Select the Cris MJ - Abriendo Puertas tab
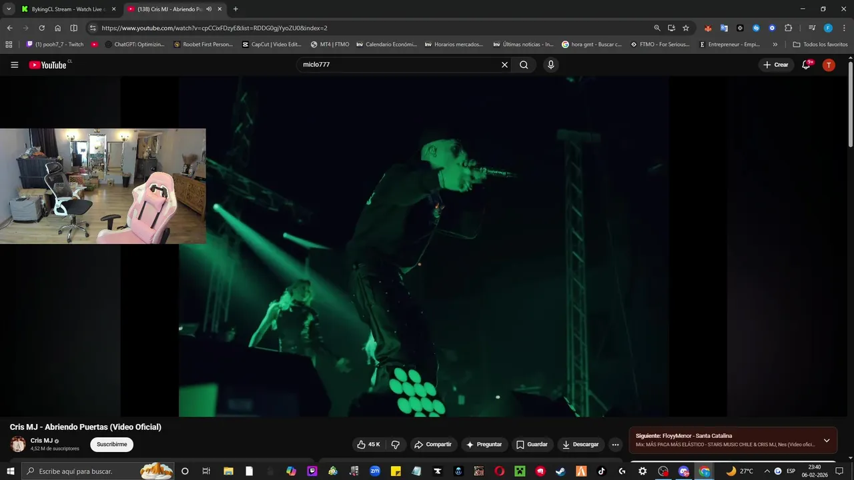 click(175, 9)
